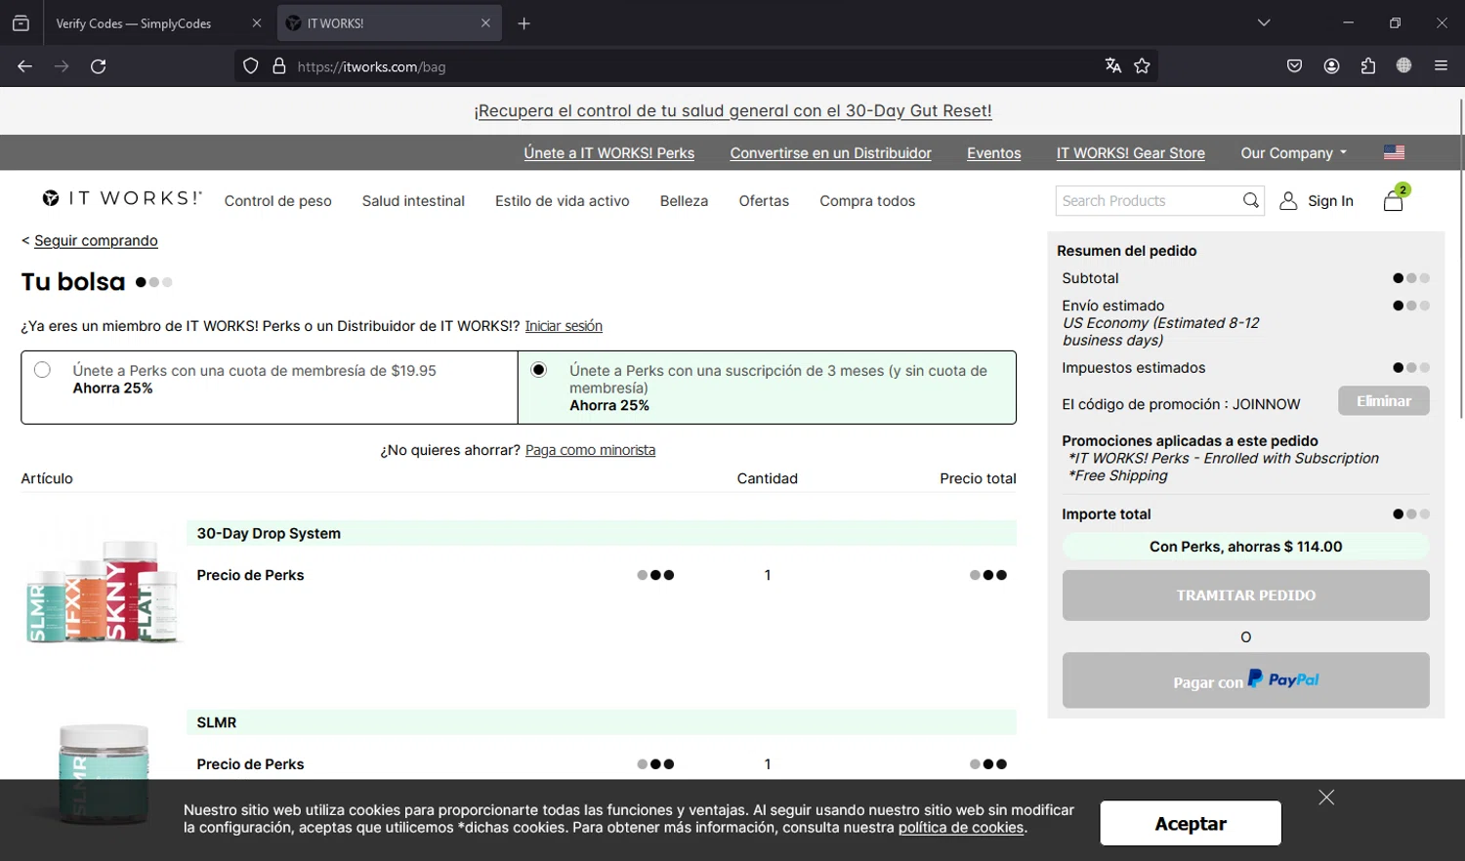The height and width of the screenshot is (861, 1465).
Task: Click Paga como minorista link
Action: point(590,450)
